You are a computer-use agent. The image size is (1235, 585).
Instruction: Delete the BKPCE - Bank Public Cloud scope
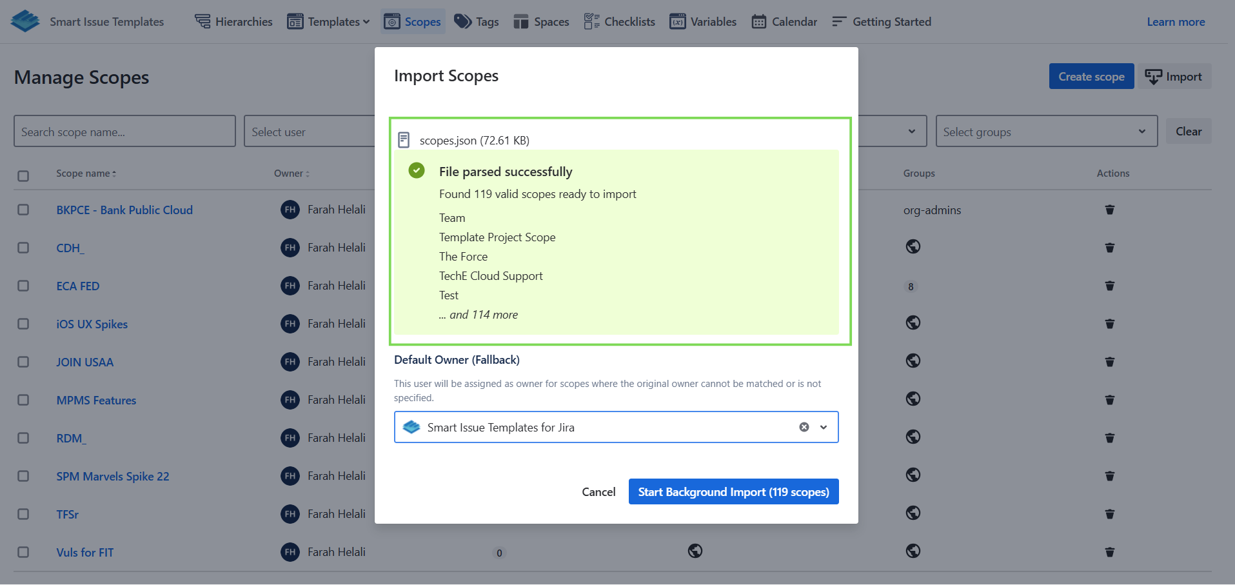tap(1109, 210)
